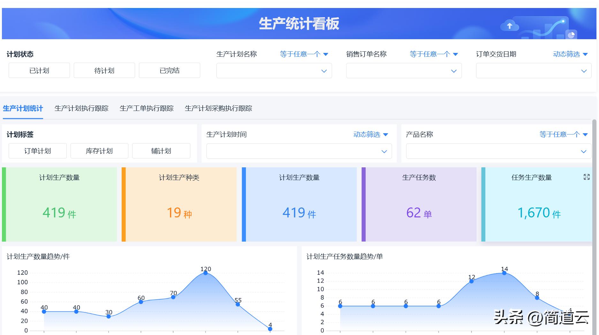This screenshot has height=335, width=599.
Task: Open the 销售订单名称 dropdown field
Action: coord(404,71)
